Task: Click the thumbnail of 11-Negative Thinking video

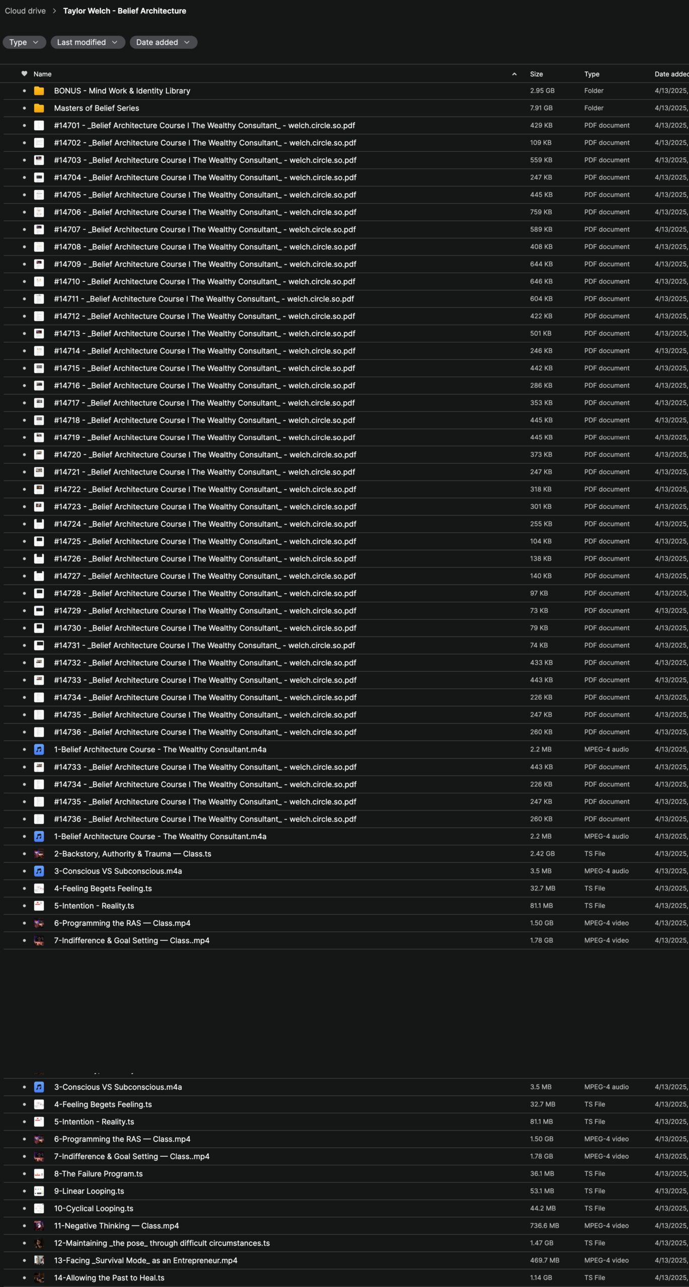Action: pyautogui.click(x=39, y=1226)
